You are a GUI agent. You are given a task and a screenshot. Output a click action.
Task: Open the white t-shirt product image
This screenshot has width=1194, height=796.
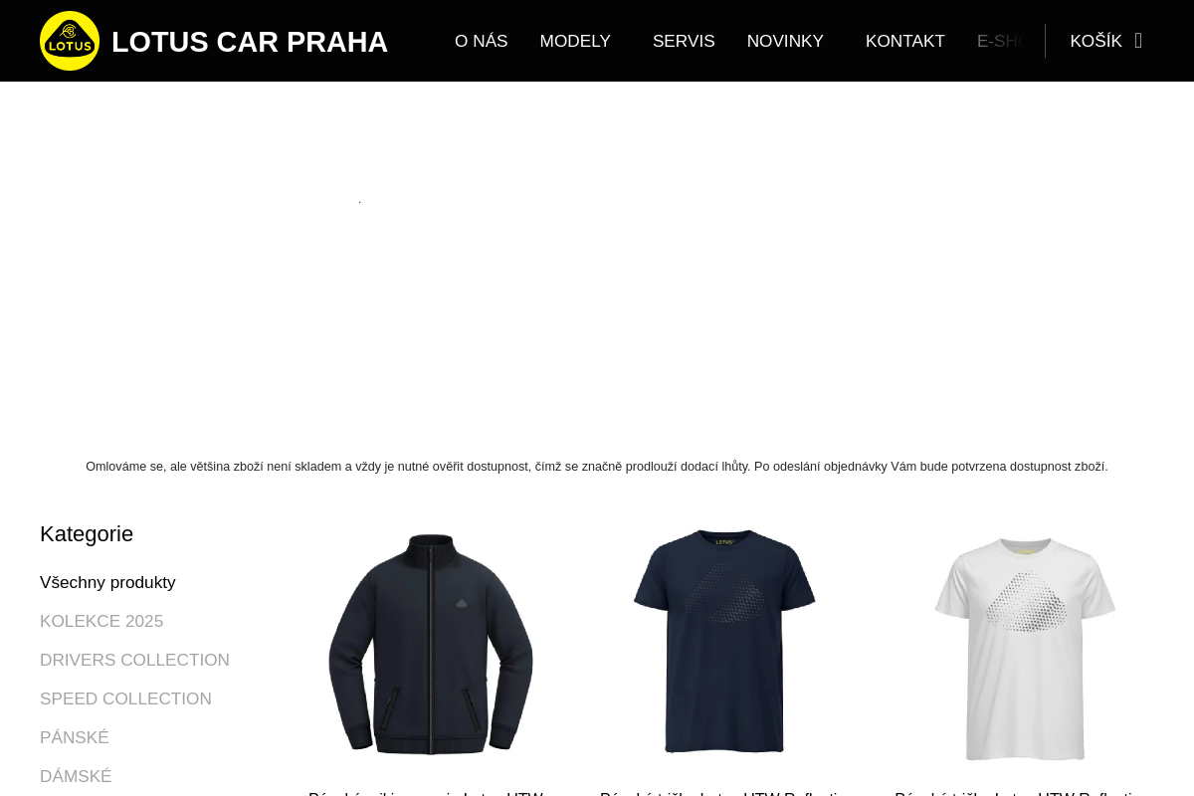(x=1025, y=649)
